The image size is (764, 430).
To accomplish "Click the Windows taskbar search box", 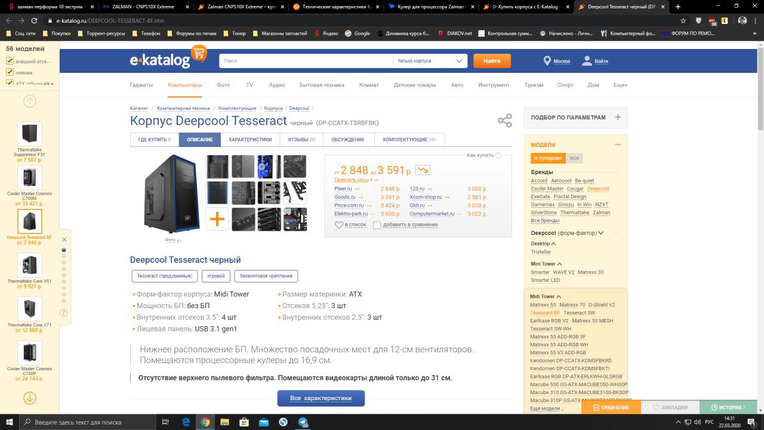I will (88, 422).
